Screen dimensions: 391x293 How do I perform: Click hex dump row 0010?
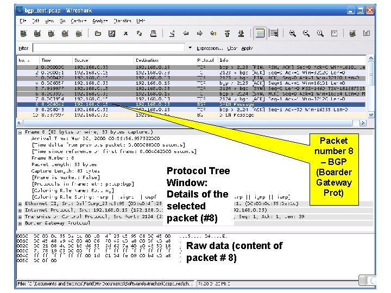tap(94, 241)
